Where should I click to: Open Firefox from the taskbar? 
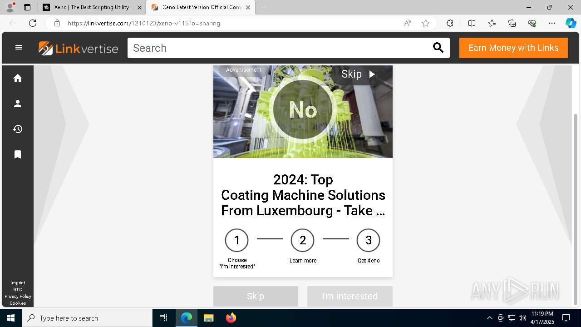(231, 318)
